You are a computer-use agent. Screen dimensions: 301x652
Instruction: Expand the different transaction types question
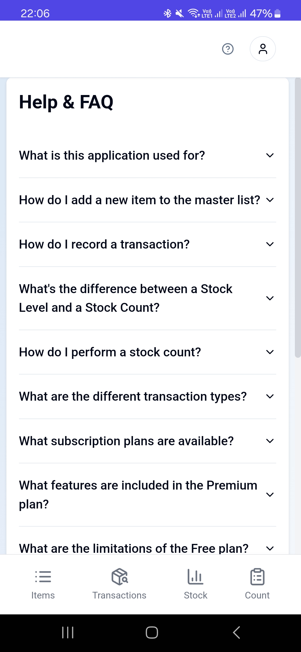click(x=147, y=396)
